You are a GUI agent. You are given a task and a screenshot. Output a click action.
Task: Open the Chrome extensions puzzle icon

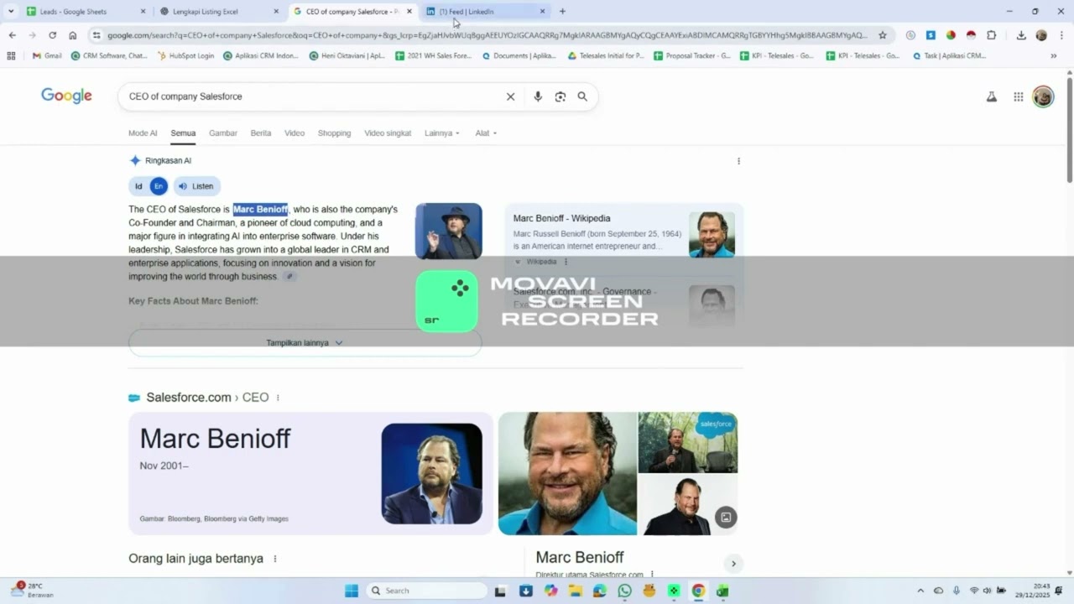pos(991,35)
